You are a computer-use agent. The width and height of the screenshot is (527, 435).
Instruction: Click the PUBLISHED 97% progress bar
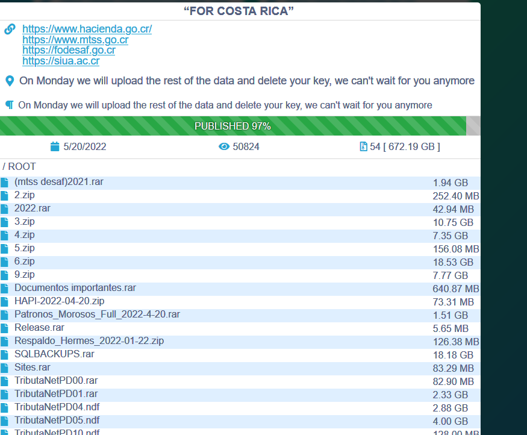click(240, 126)
